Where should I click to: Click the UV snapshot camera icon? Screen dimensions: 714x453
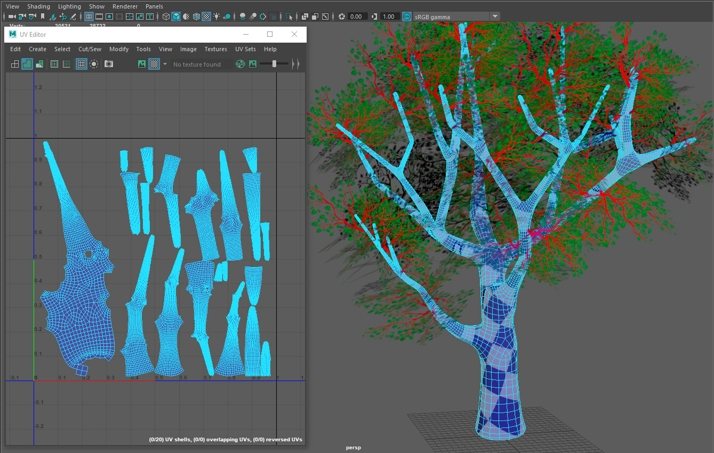(109, 64)
